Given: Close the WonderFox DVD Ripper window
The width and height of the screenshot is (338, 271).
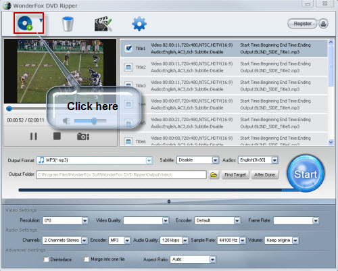Looking at the screenshot, I should point(324,3).
